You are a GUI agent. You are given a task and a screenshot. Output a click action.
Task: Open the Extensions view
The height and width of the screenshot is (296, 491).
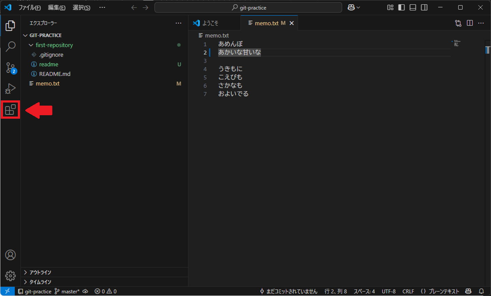tap(10, 110)
